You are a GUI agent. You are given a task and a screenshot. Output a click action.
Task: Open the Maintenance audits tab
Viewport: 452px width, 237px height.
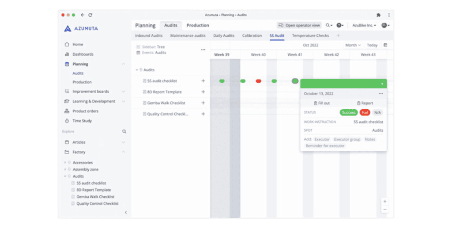188,35
